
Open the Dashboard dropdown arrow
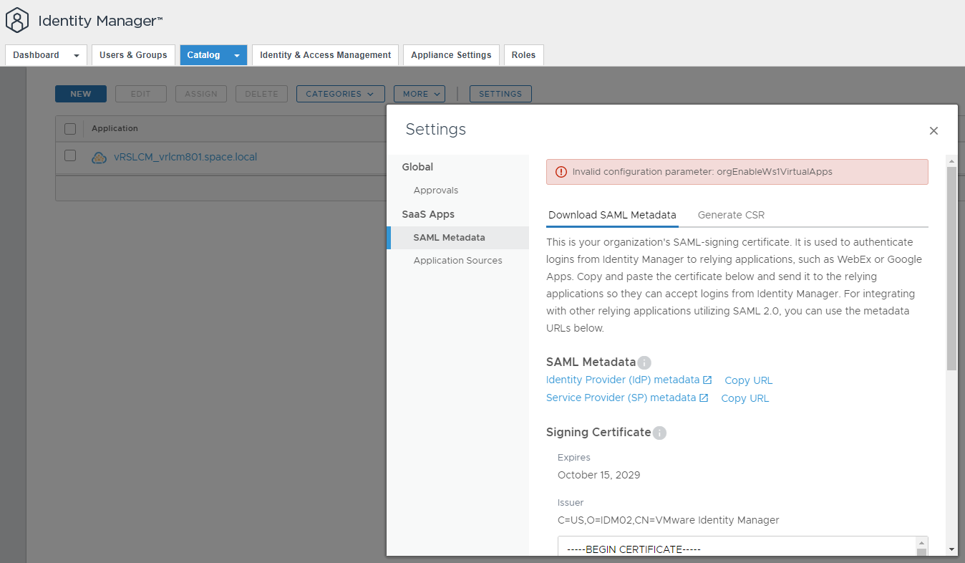[77, 56]
